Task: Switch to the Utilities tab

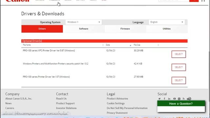Action: click(167, 29)
